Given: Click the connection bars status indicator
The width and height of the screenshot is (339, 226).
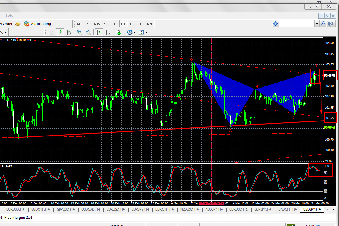Looking at the screenshot, I should [x=291, y=225].
